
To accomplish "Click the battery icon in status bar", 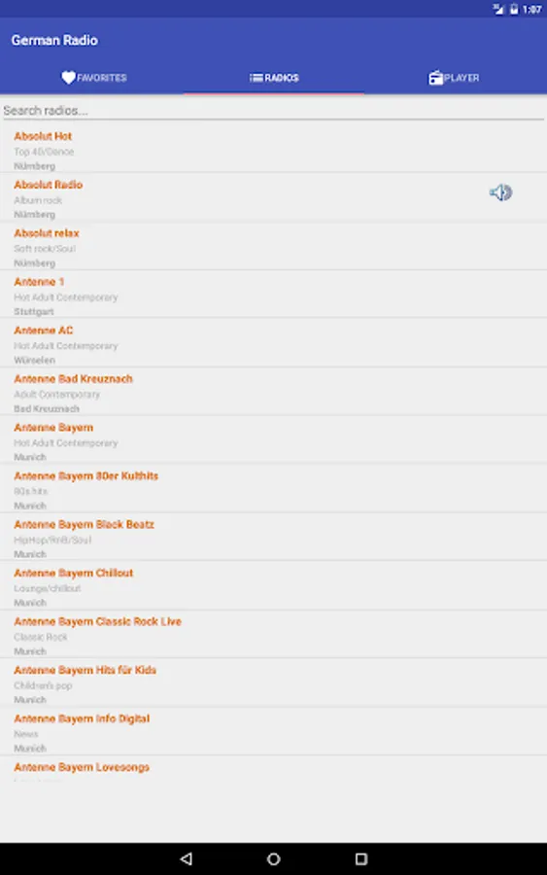I will [514, 9].
